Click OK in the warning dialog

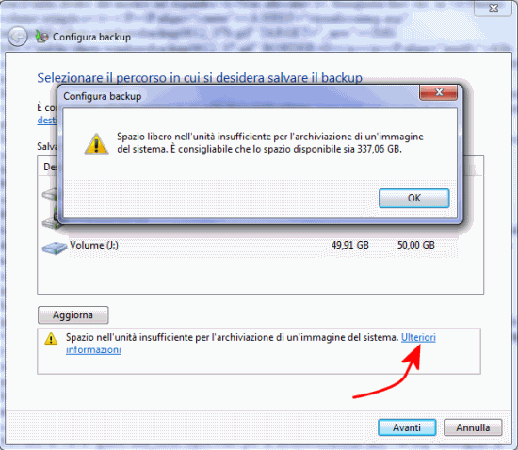pyautogui.click(x=414, y=198)
